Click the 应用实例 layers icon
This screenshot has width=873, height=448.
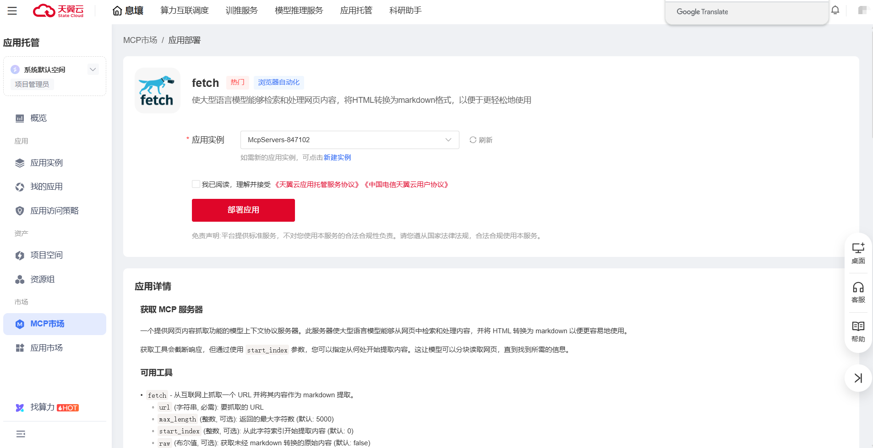click(20, 163)
